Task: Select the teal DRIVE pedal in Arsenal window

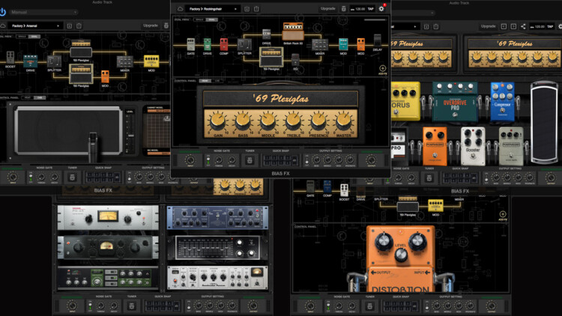Action: [31, 61]
